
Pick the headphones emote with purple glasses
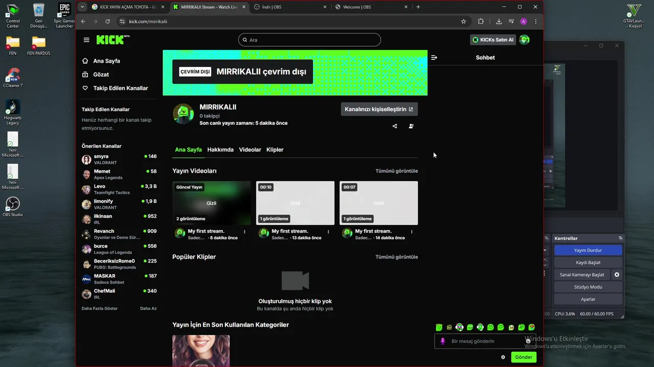459,327
